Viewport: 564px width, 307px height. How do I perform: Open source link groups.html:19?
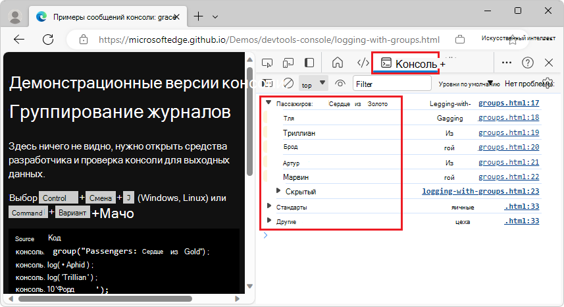click(509, 132)
